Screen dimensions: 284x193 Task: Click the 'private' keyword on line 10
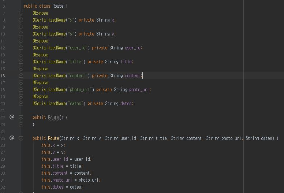86,34
